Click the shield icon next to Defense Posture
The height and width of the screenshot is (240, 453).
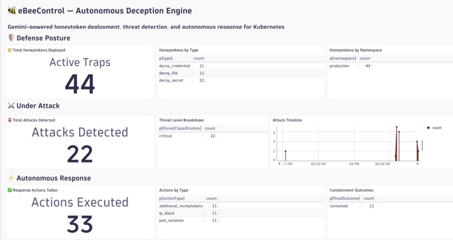click(x=11, y=38)
